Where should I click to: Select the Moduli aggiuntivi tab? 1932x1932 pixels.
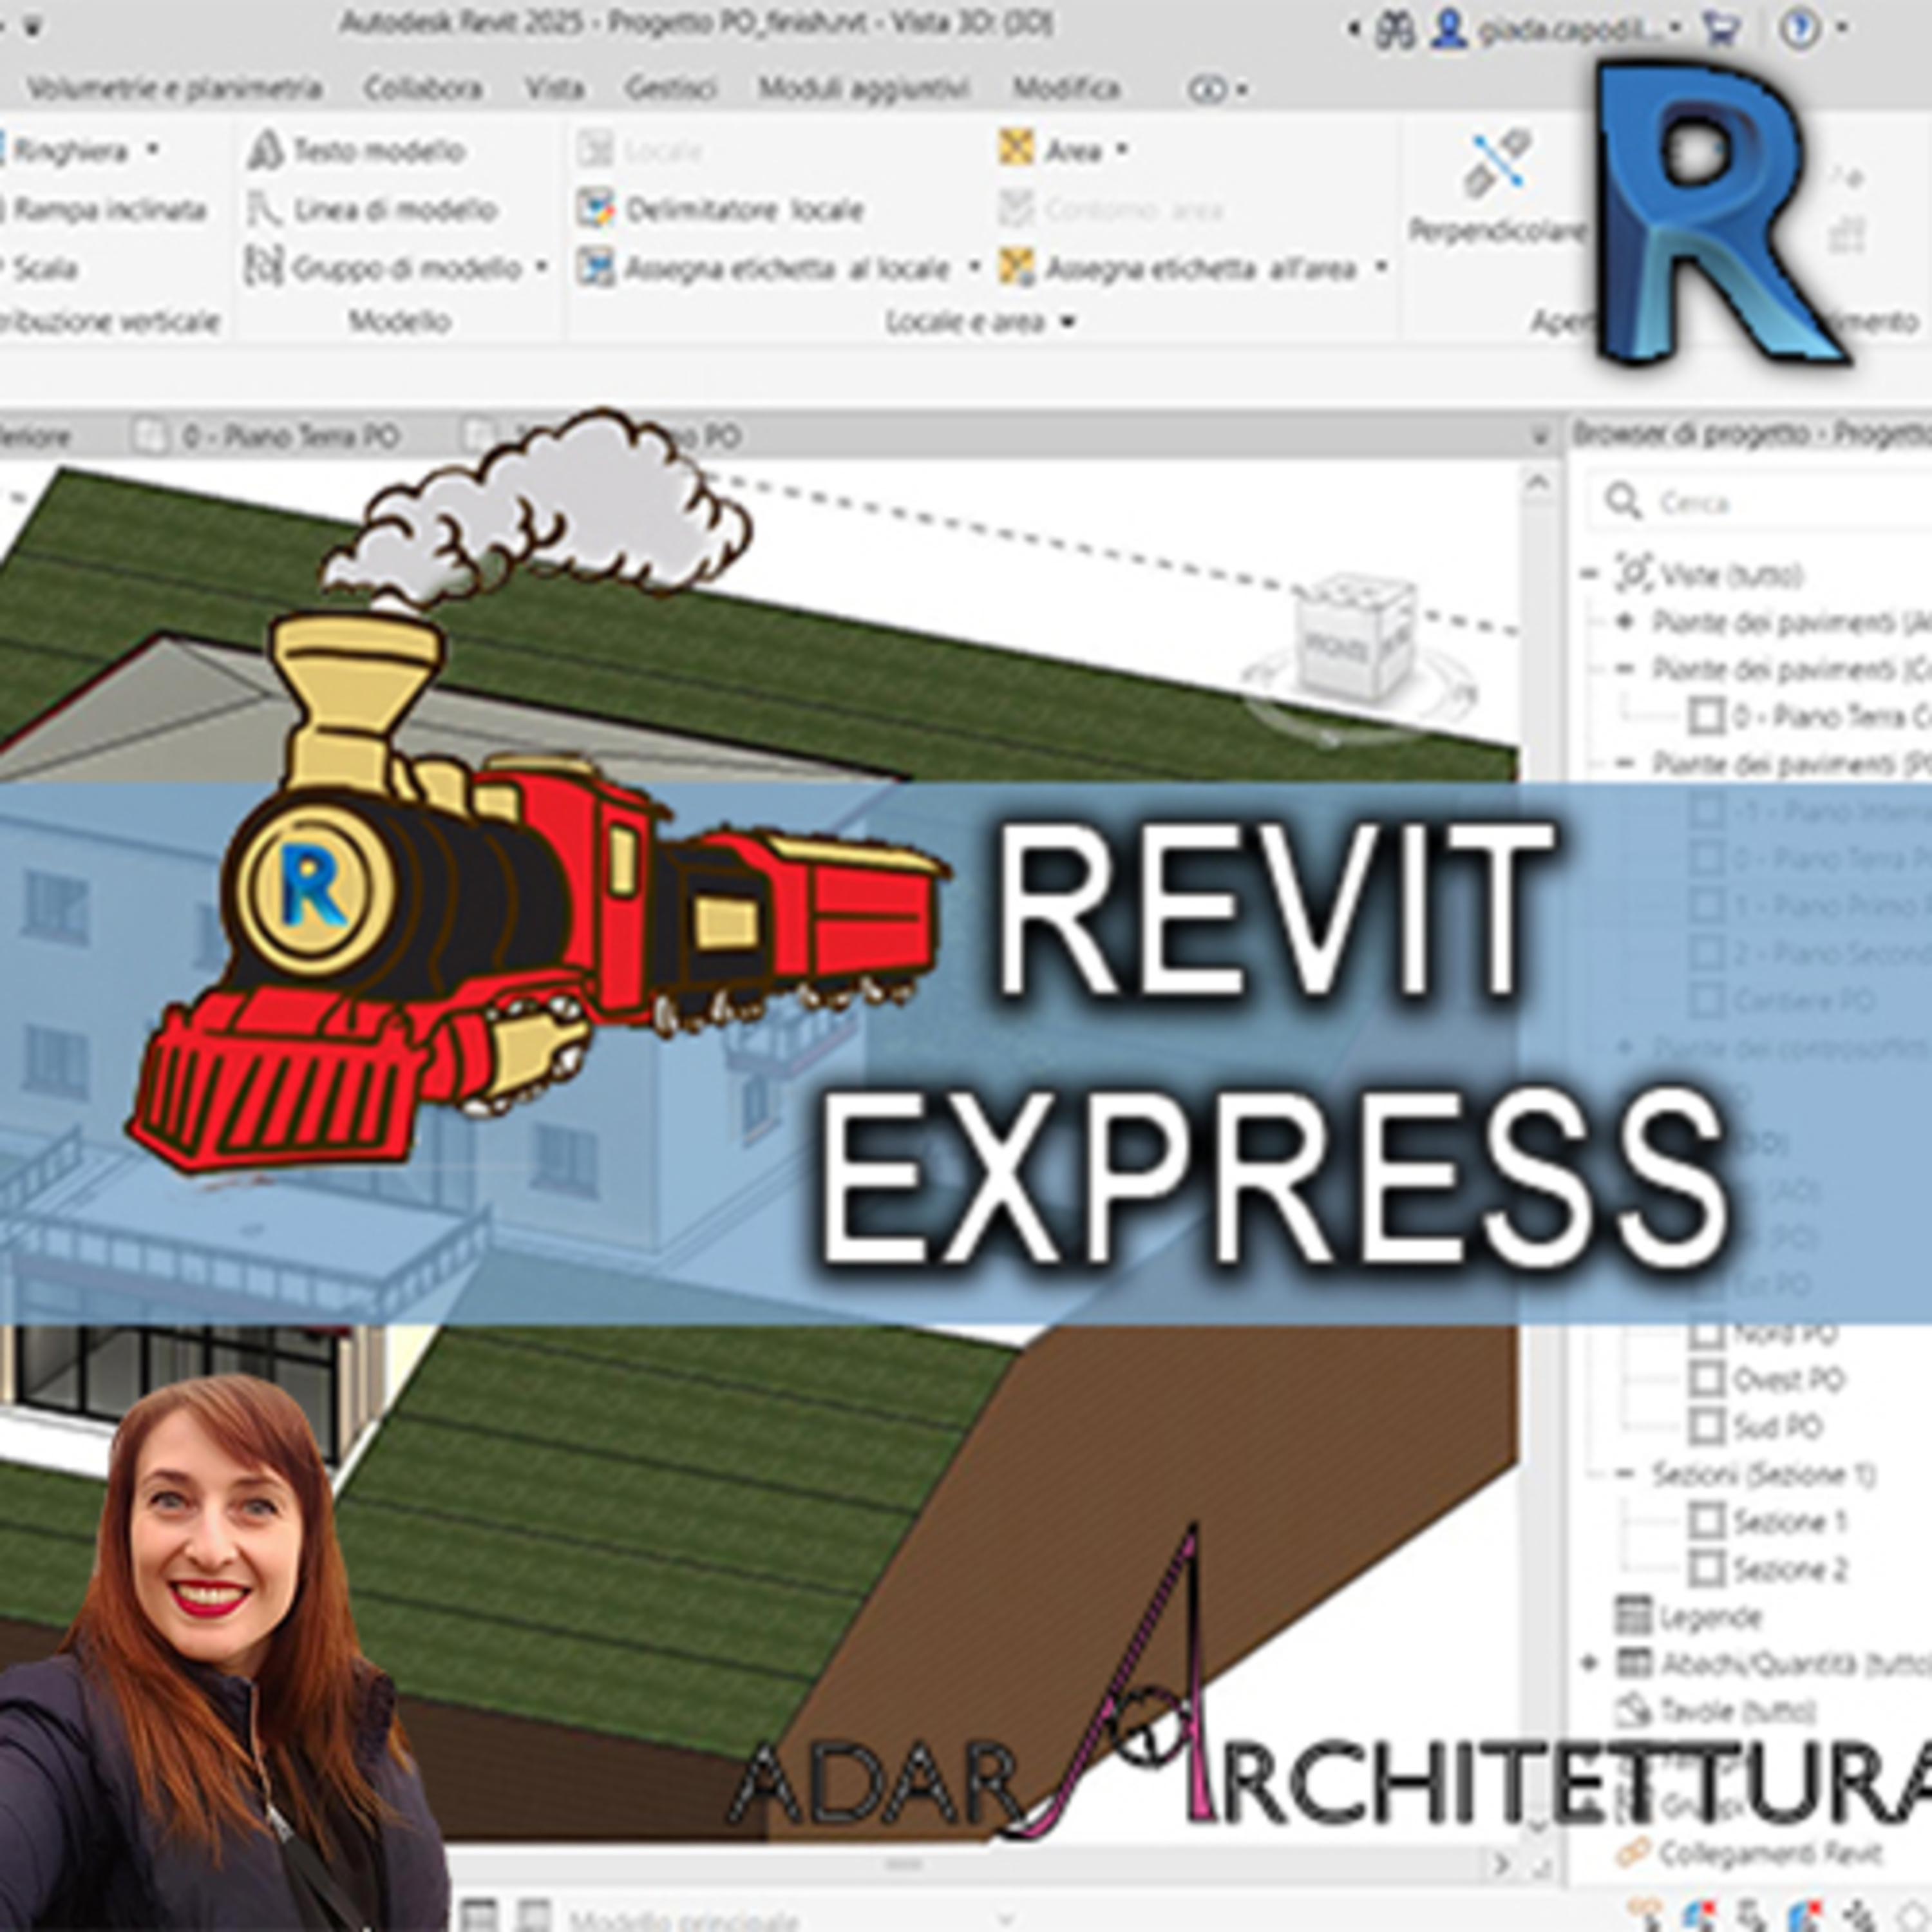pos(864,89)
